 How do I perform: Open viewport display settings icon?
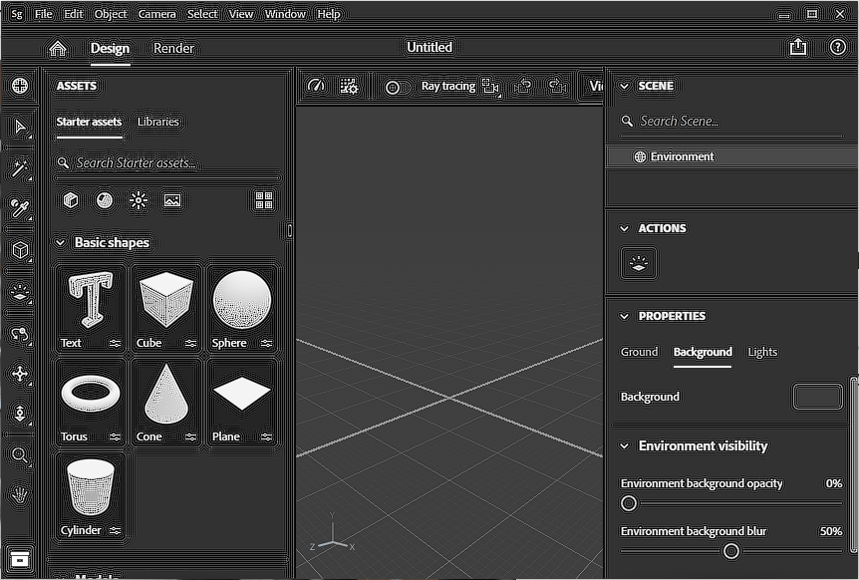[x=349, y=86]
